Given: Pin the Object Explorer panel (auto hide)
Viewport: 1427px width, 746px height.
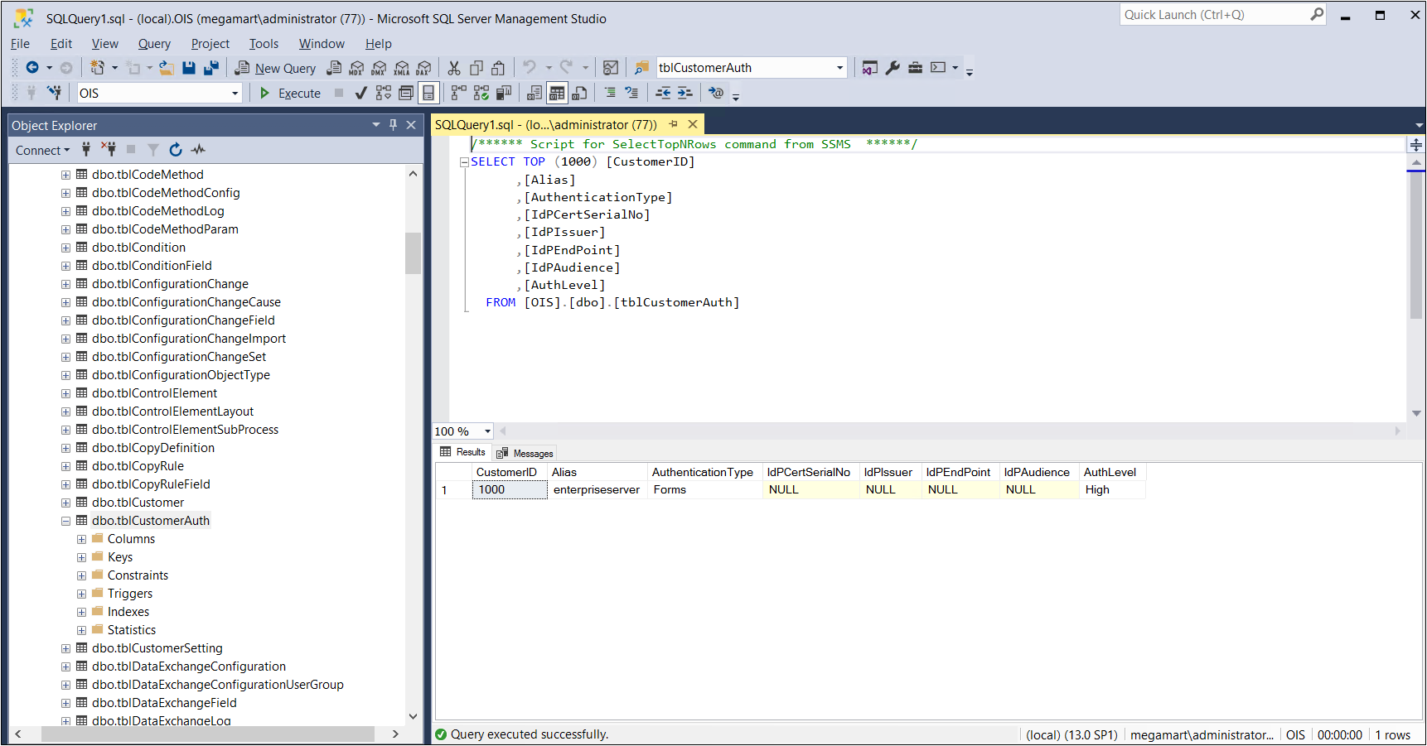Looking at the screenshot, I should 394,125.
